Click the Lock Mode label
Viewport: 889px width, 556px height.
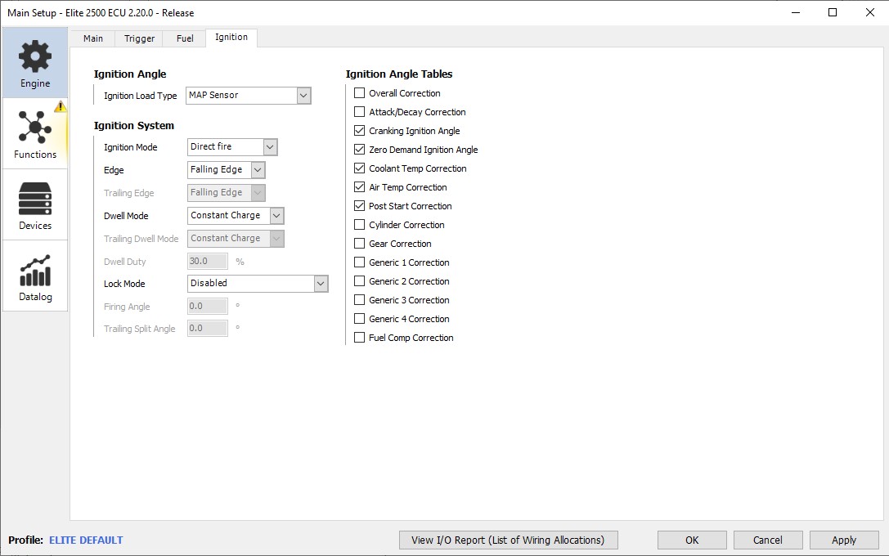124,284
